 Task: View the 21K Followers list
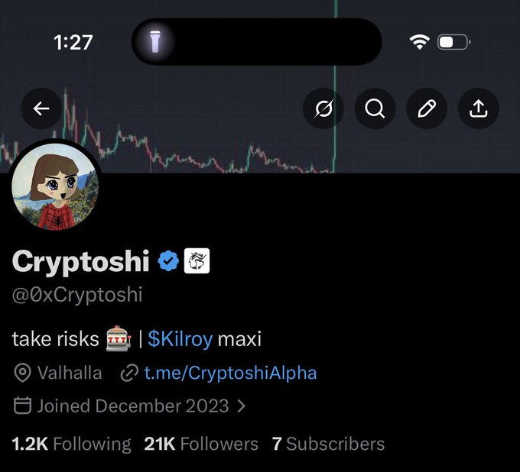click(x=201, y=444)
